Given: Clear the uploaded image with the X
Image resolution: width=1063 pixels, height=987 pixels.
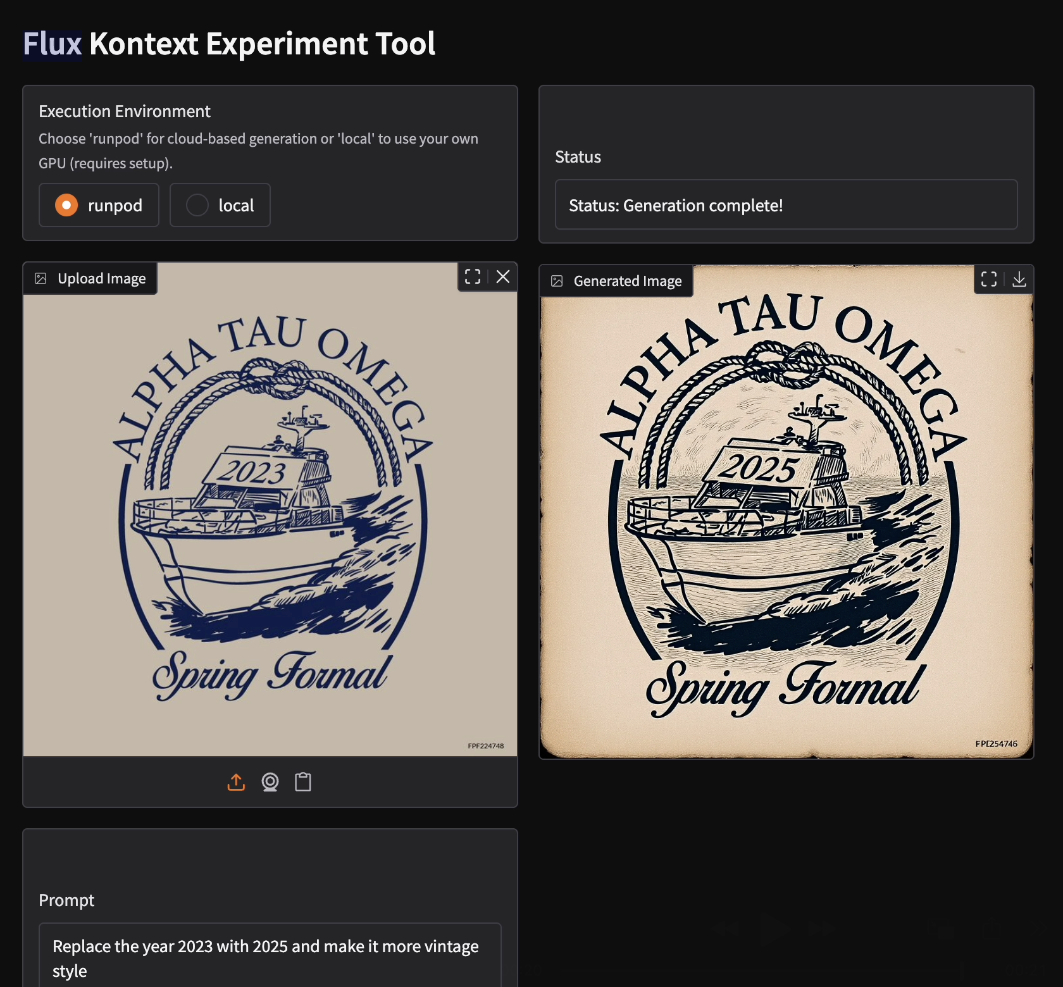Looking at the screenshot, I should click(502, 276).
